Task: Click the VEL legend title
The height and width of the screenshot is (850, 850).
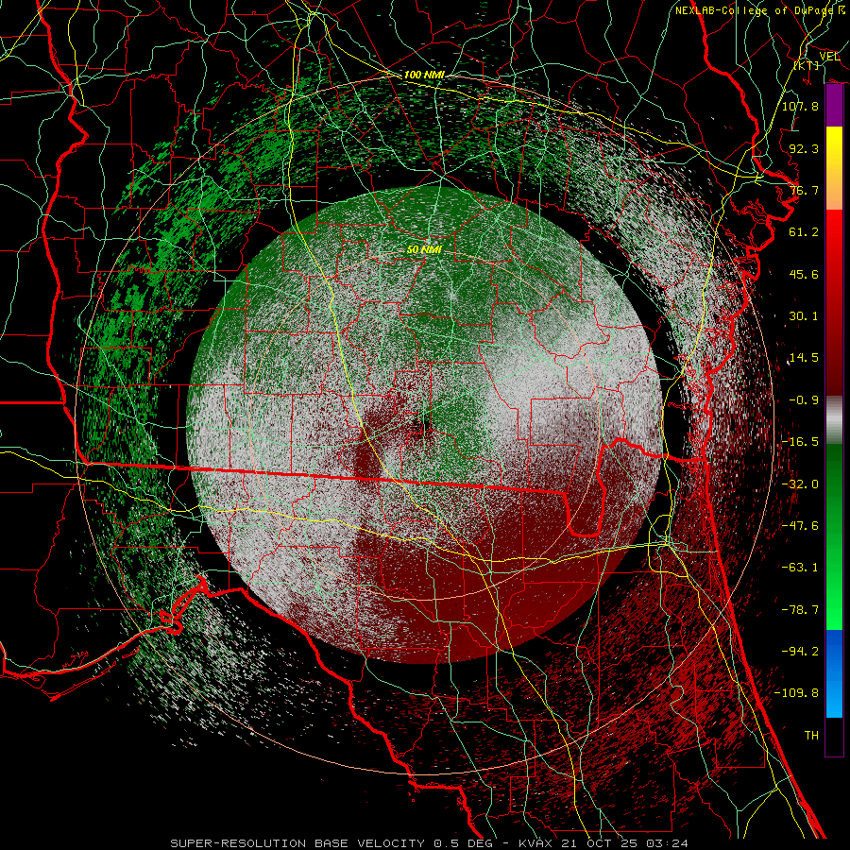Action: coord(829,57)
